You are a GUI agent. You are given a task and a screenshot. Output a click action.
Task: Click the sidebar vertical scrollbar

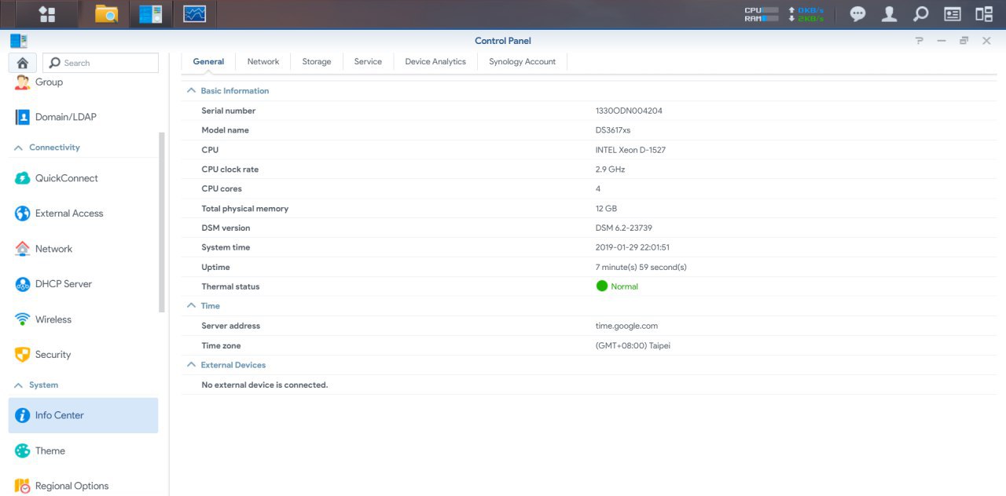click(162, 222)
